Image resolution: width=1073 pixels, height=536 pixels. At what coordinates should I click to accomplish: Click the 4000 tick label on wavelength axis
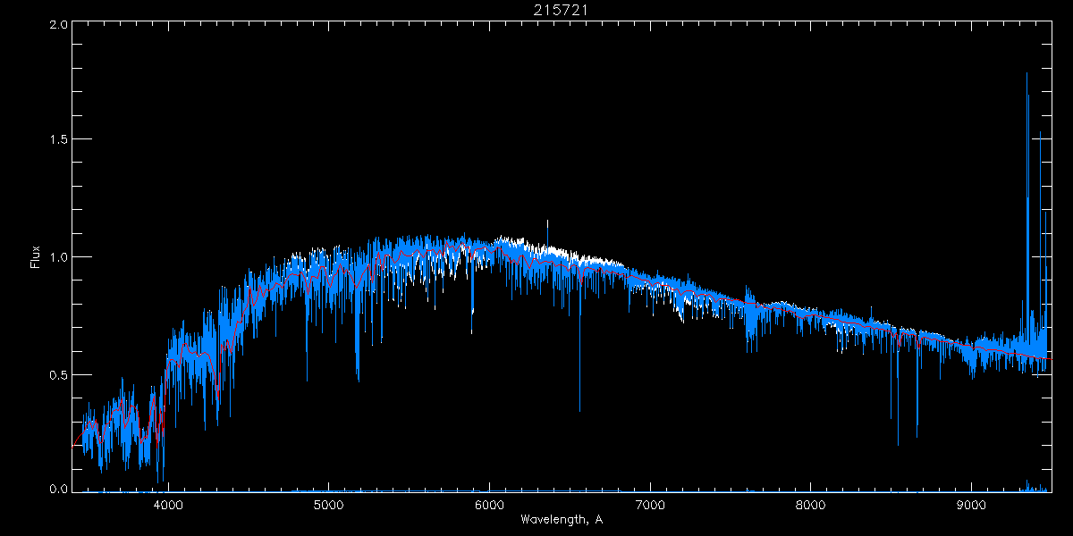(x=168, y=504)
